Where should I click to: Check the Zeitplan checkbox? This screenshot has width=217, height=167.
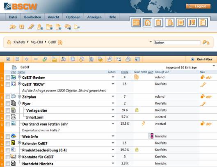(8, 97)
